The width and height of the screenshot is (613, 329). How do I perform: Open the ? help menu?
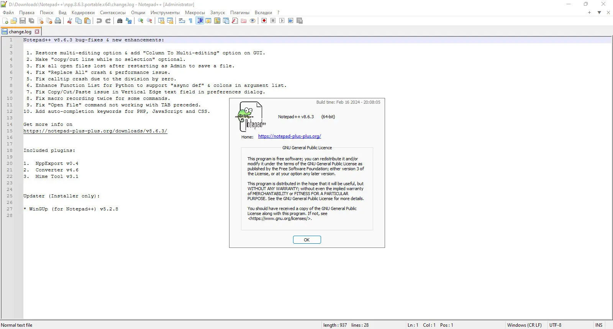coord(279,13)
